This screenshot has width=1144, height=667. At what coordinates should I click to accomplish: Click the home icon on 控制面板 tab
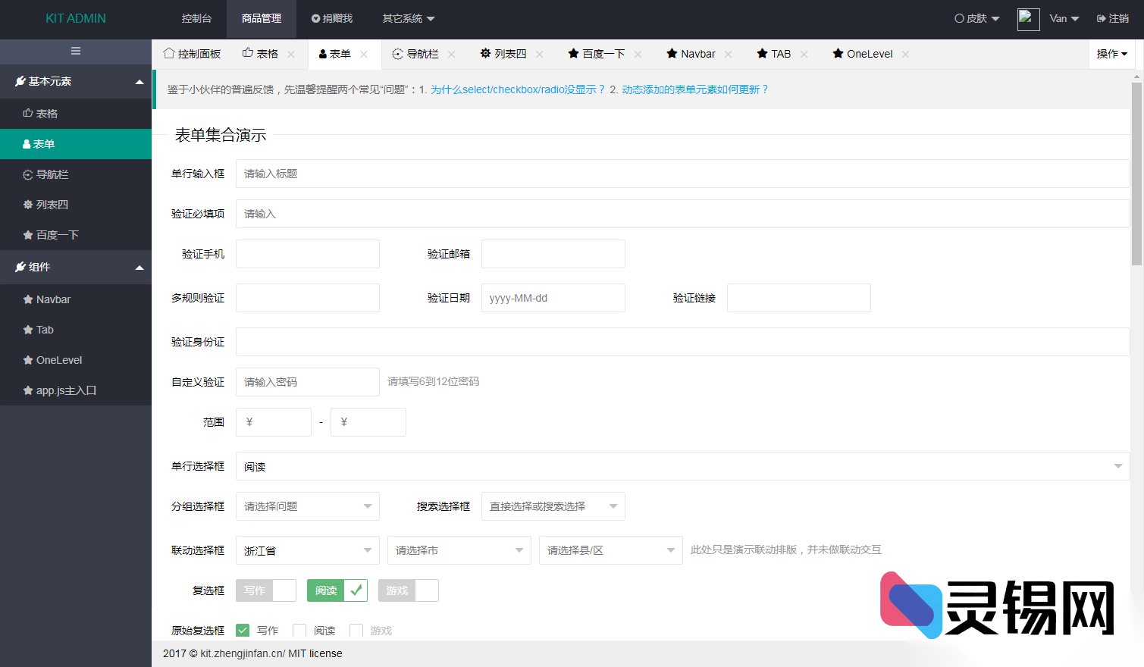(168, 54)
